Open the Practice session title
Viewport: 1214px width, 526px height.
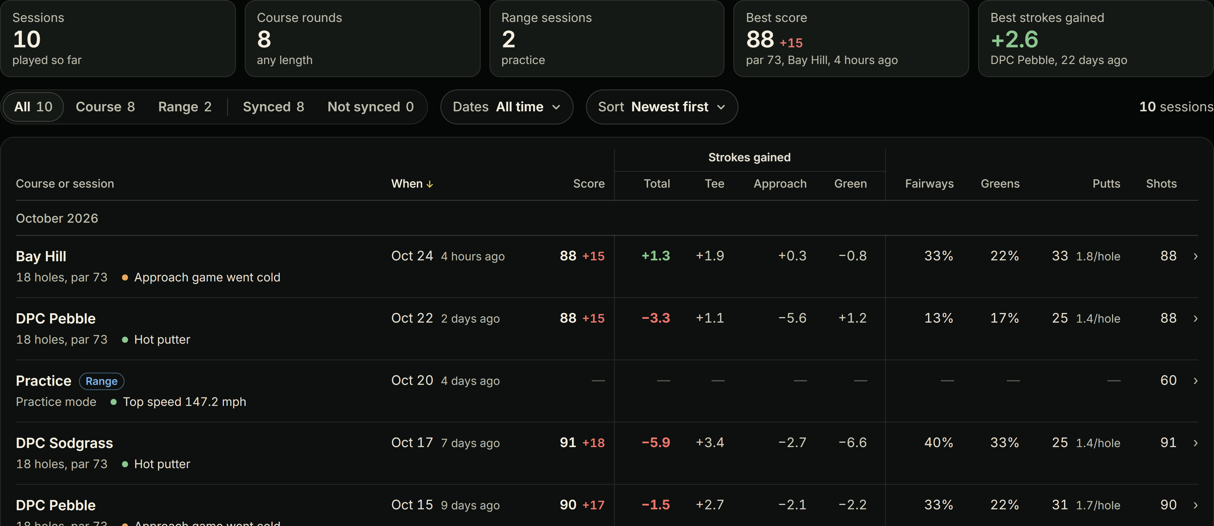pyautogui.click(x=43, y=380)
